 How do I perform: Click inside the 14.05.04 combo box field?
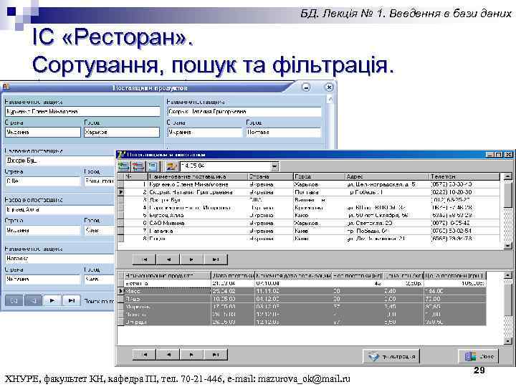pyautogui.click(x=226, y=166)
